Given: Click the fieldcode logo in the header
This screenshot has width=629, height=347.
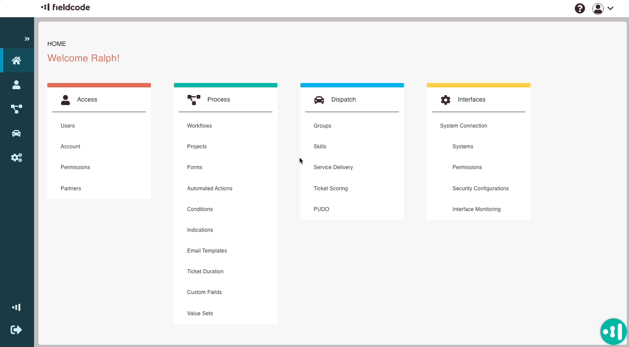Looking at the screenshot, I should tap(65, 7).
